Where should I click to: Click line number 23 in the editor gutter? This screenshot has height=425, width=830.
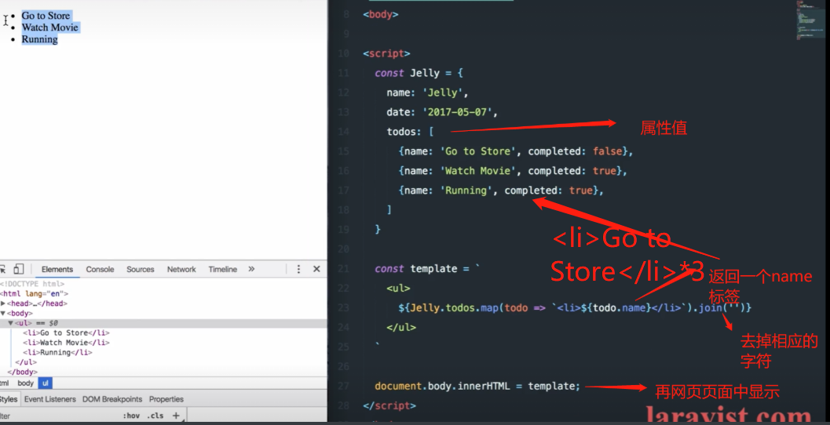click(343, 307)
